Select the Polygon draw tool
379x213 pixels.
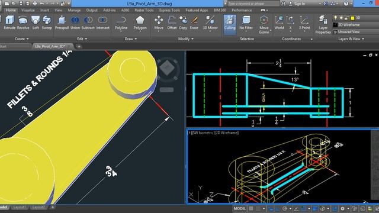(140, 23)
